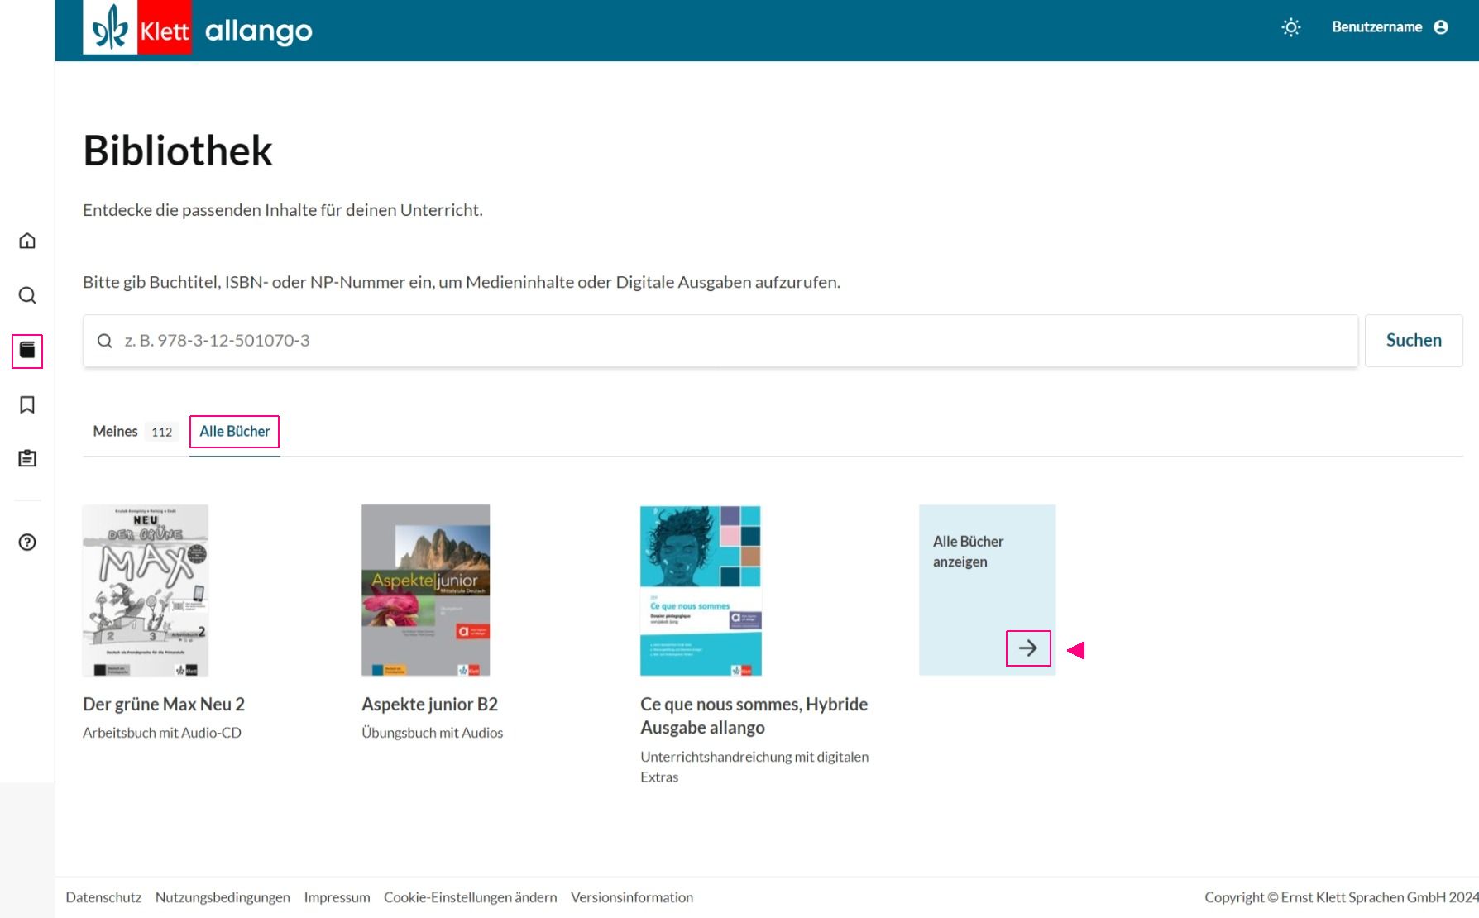The image size is (1479, 918).
Task: Open the Benutzername account menu
Action: pos(1390,27)
